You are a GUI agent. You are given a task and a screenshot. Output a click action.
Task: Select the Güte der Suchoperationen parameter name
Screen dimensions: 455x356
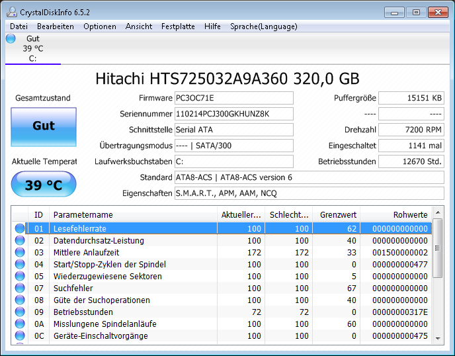point(102,300)
